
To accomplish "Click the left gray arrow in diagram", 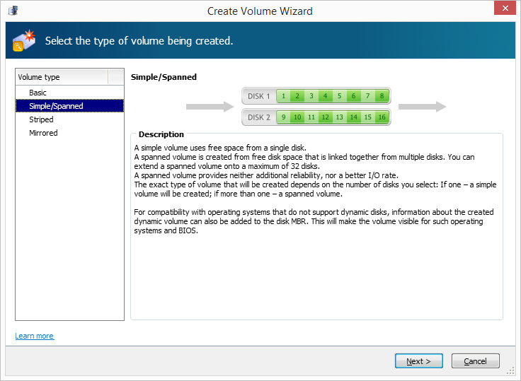I will tap(210, 107).
